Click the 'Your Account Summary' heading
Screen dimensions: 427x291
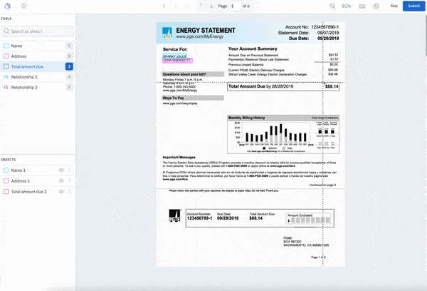pos(253,49)
